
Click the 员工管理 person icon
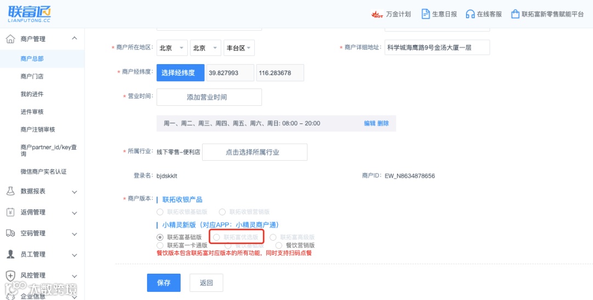pos(10,254)
